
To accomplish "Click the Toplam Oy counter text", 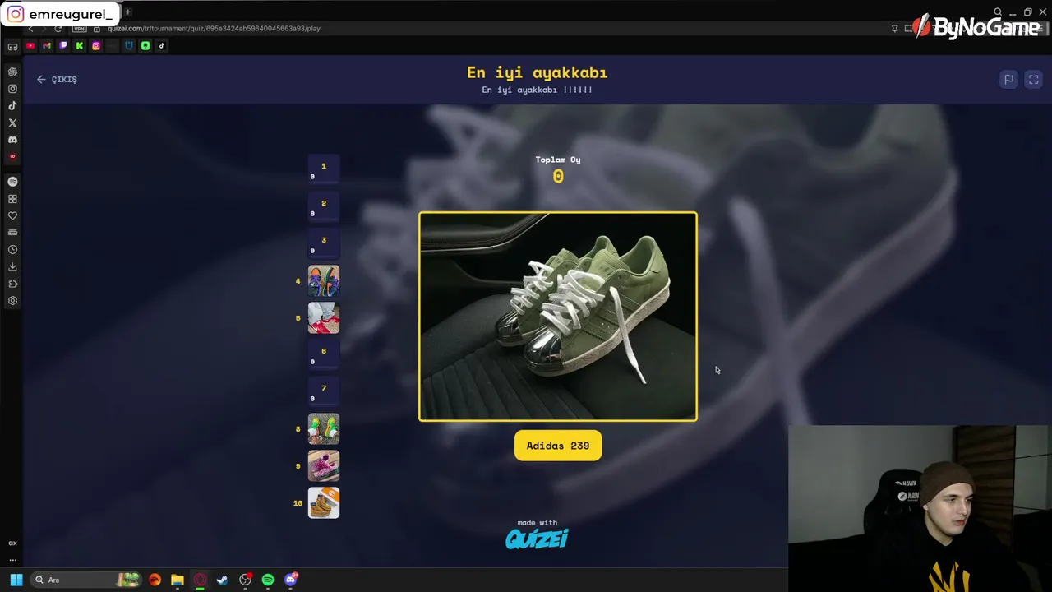I will [x=558, y=160].
